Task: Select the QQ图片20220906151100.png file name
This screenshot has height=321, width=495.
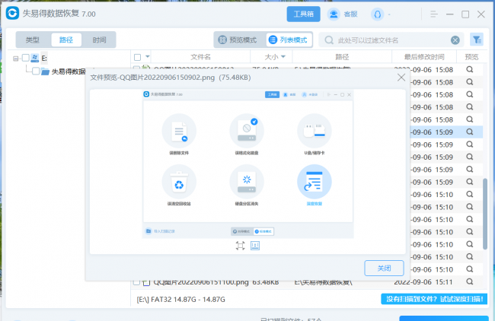Action: (201, 282)
